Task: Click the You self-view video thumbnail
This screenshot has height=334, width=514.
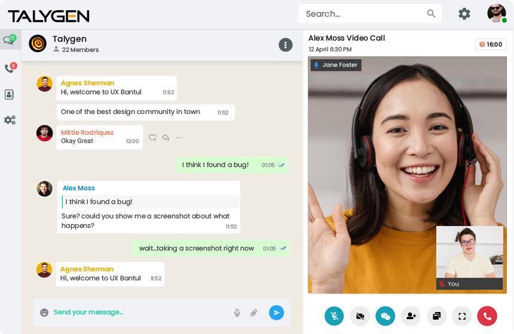Action: coord(469,258)
